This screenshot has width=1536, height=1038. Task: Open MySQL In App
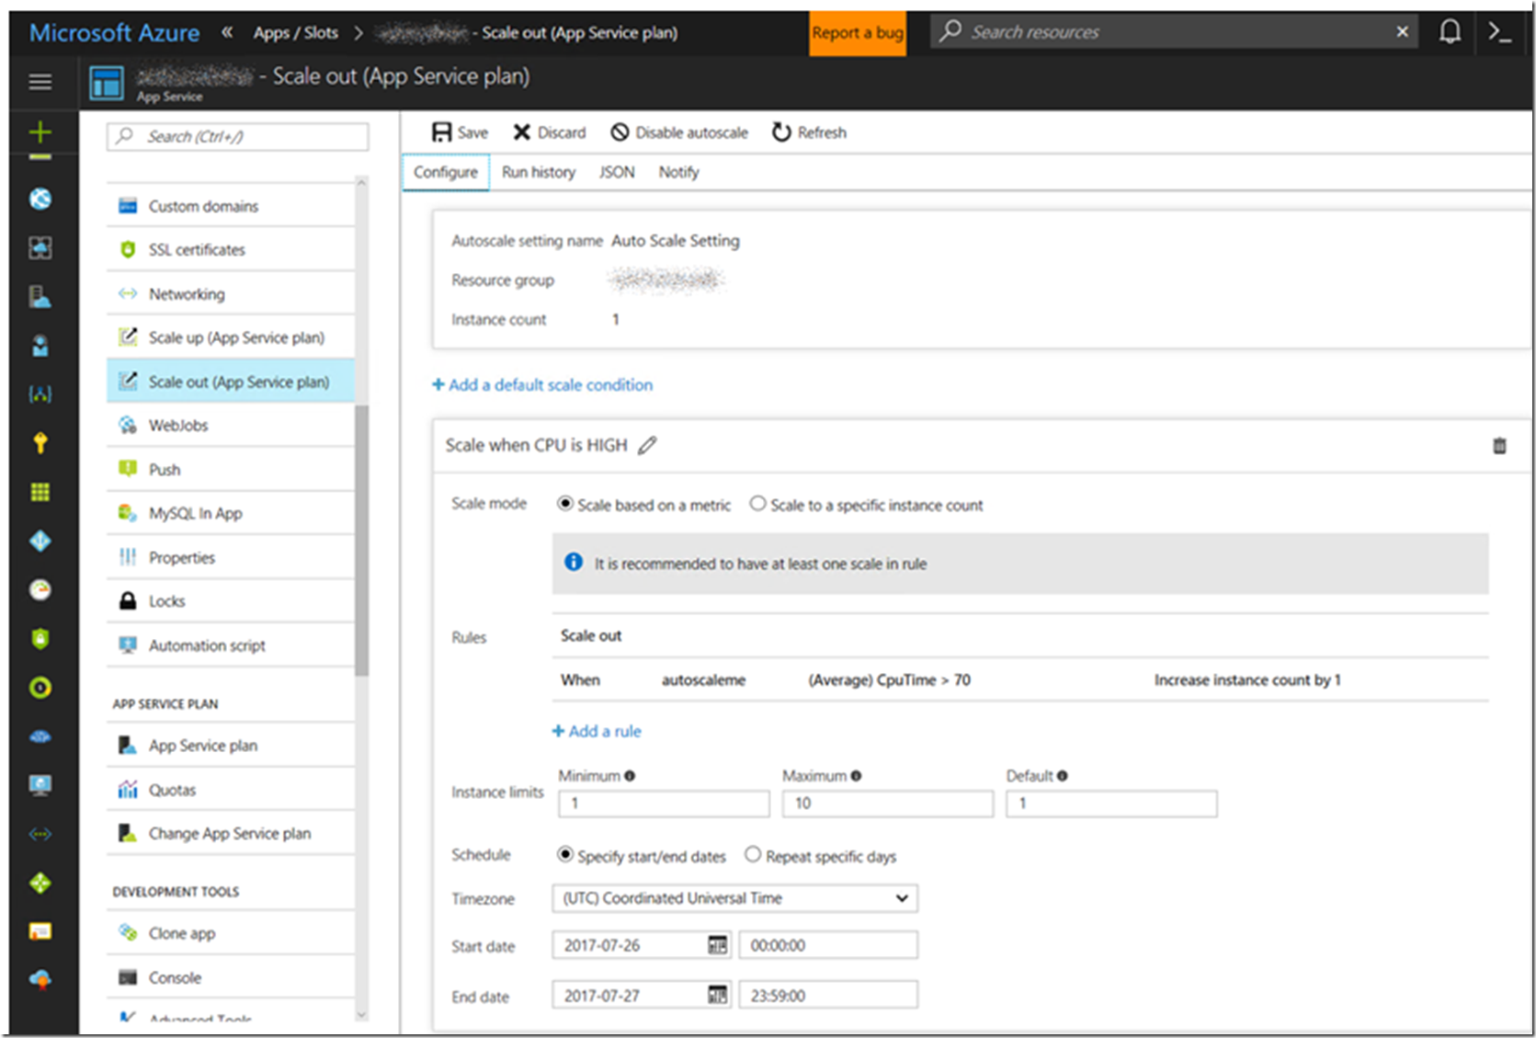click(230, 513)
